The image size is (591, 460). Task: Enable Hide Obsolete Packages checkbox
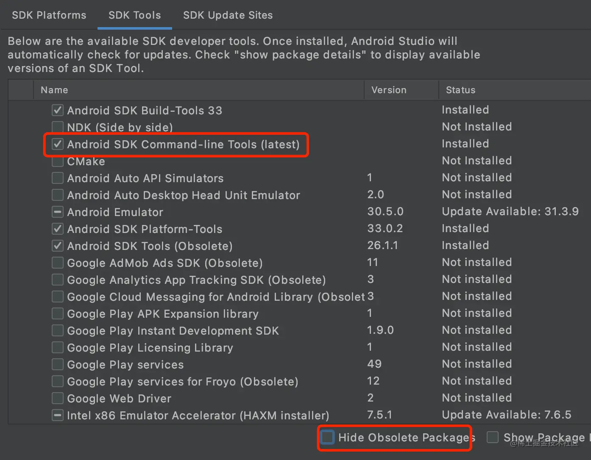click(327, 437)
